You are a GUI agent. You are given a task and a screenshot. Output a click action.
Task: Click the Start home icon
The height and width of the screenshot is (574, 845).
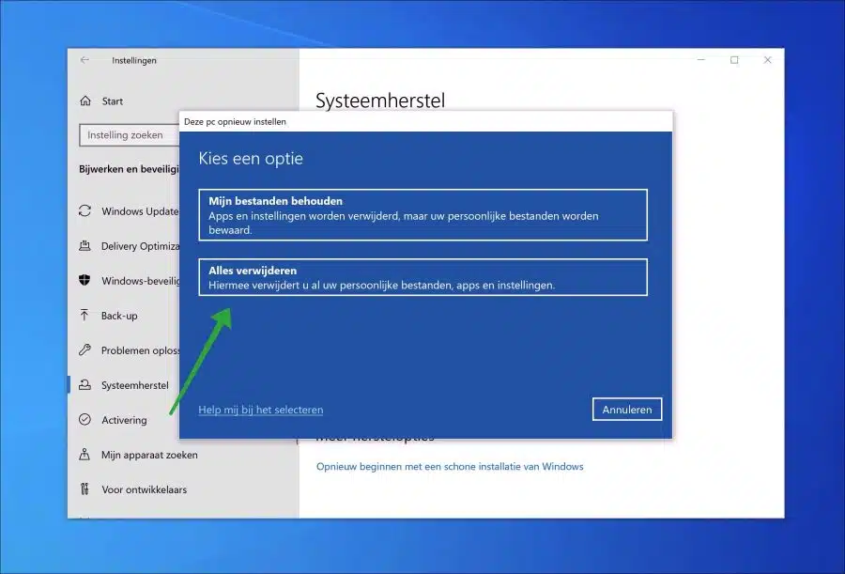point(85,101)
